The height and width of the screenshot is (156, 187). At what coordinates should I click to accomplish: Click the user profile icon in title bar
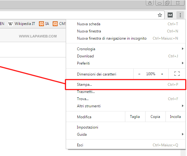point(150,3)
